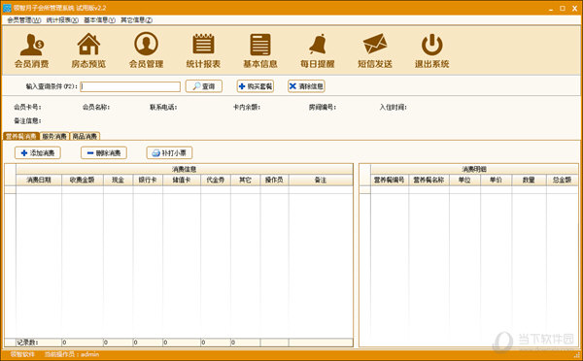Click 备注 column header

321,180
